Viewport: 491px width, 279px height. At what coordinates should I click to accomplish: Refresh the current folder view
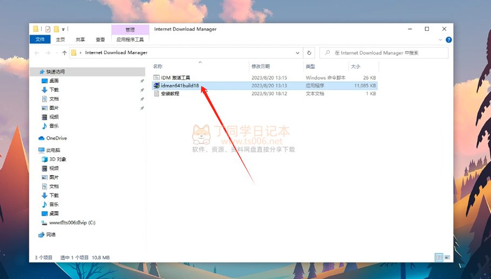pyautogui.click(x=309, y=53)
